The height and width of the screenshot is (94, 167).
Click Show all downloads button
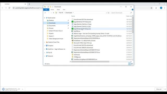tap(159, 89)
